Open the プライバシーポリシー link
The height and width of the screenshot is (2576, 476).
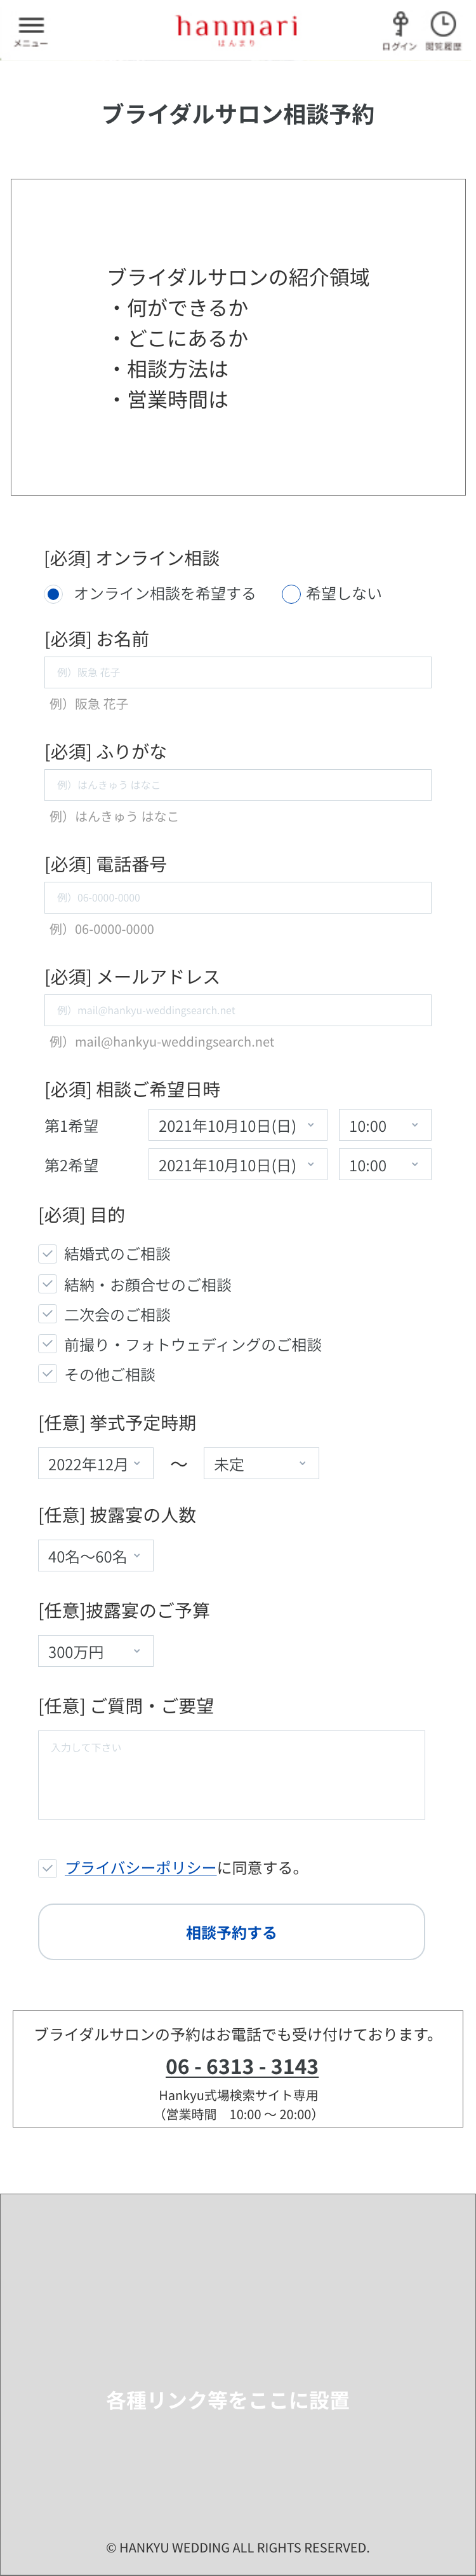pyautogui.click(x=141, y=1868)
